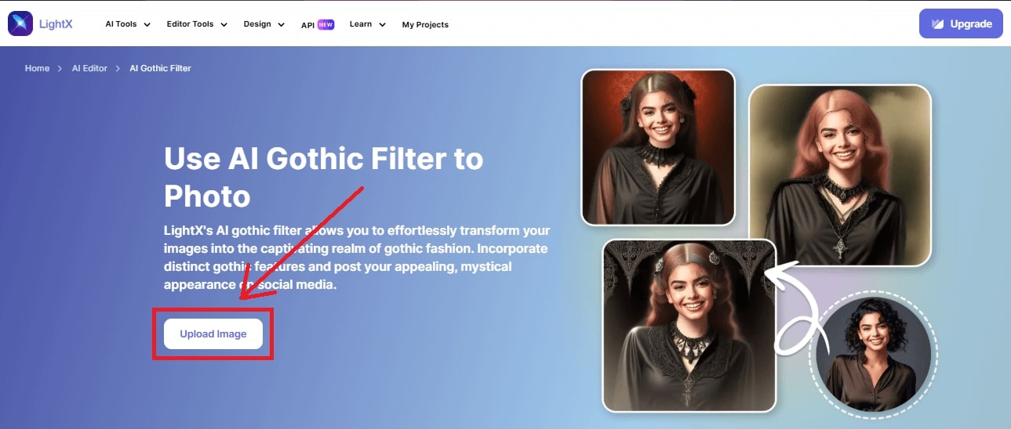Screen dimensions: 1011x429
Task: Navigate to Home breadcrumb
Action: pyautogui.click(x=37, y=68)
